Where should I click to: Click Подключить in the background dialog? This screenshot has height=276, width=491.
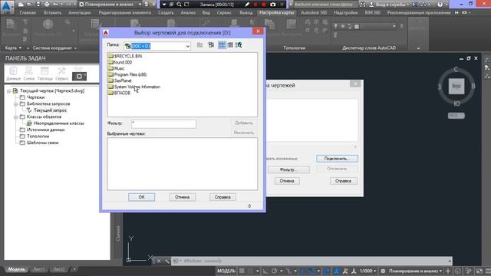pyautogui.click(x=337, y=159)
